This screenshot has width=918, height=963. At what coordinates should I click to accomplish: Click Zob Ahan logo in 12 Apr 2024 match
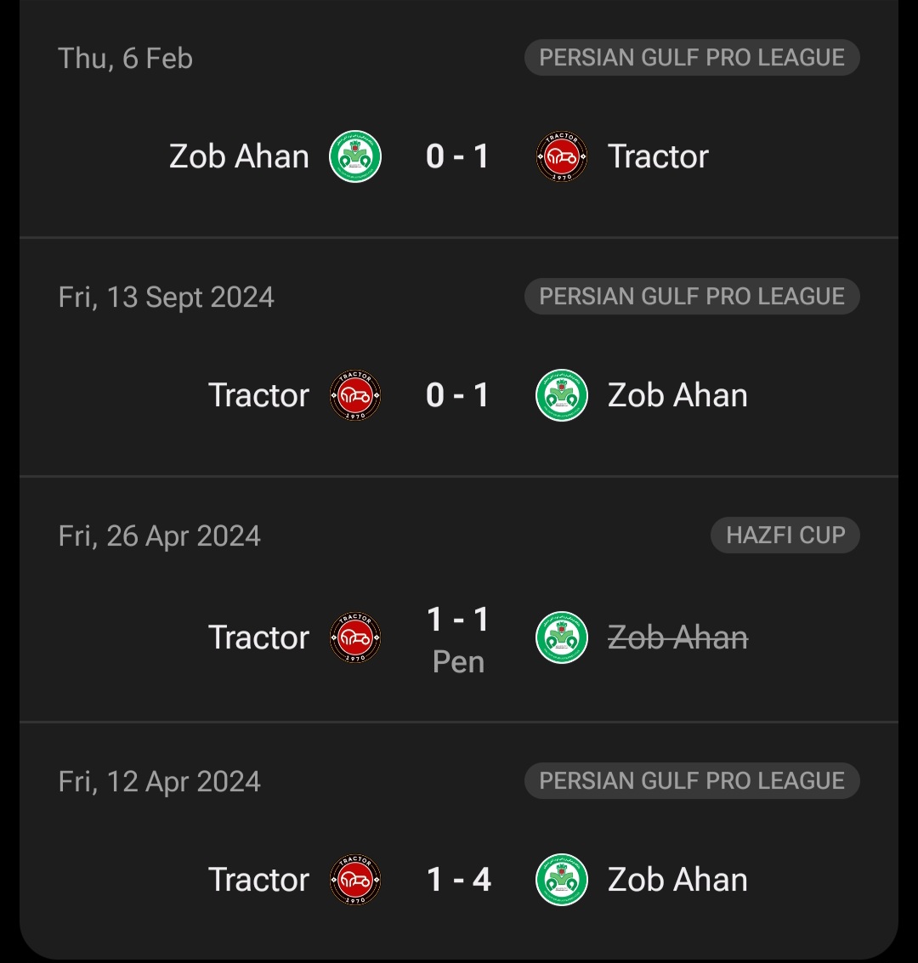click(562, 880)
